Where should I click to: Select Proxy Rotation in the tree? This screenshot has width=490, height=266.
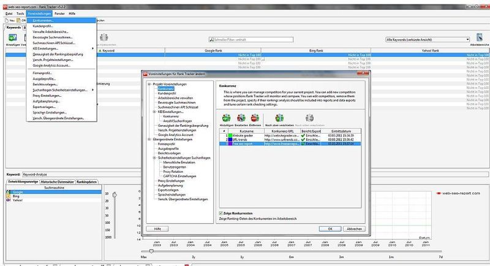click(173, 172)
